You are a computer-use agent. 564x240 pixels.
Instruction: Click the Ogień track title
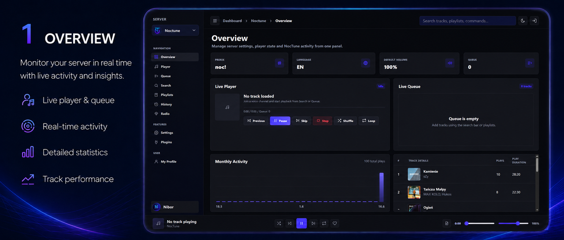point(428,207)
